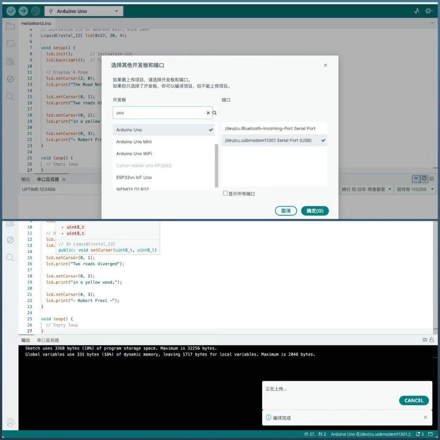This screenshot has height=440, width=440.
Task: Open the Serial Plotter from top toolbar
Action: click(x=417, y=11)
